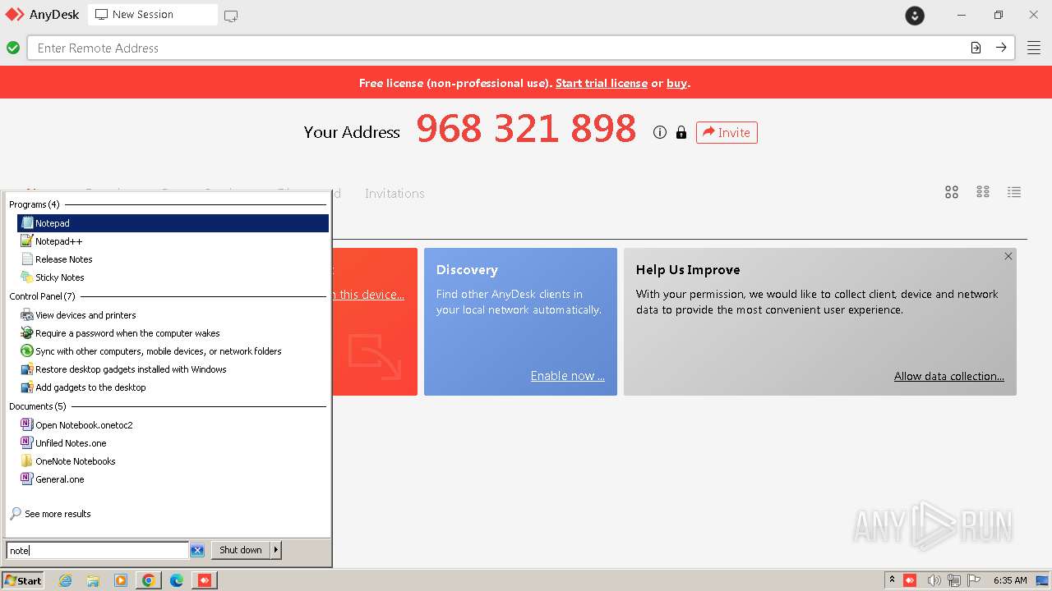Screen dimensions: 1052x591
Task: Click the note search input field
Action: click(x=97, y=551)
